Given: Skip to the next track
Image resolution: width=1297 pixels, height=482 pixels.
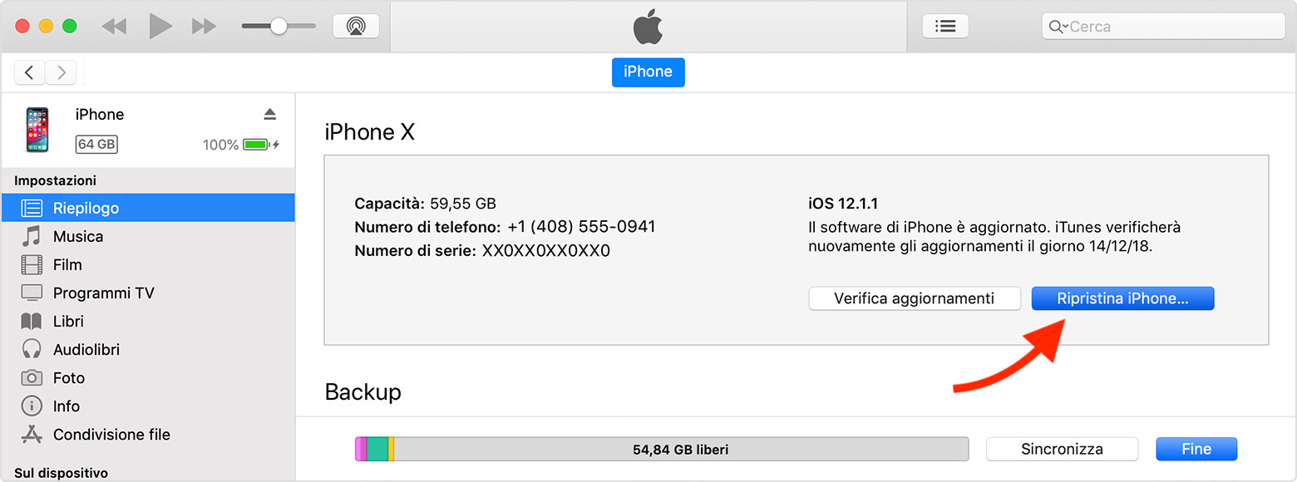Looking at the screenshot, I should 204,27.
